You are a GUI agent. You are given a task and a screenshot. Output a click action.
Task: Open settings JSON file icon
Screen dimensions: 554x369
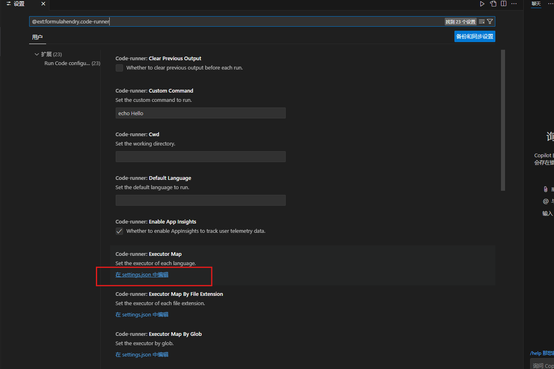tap(493, 4)
